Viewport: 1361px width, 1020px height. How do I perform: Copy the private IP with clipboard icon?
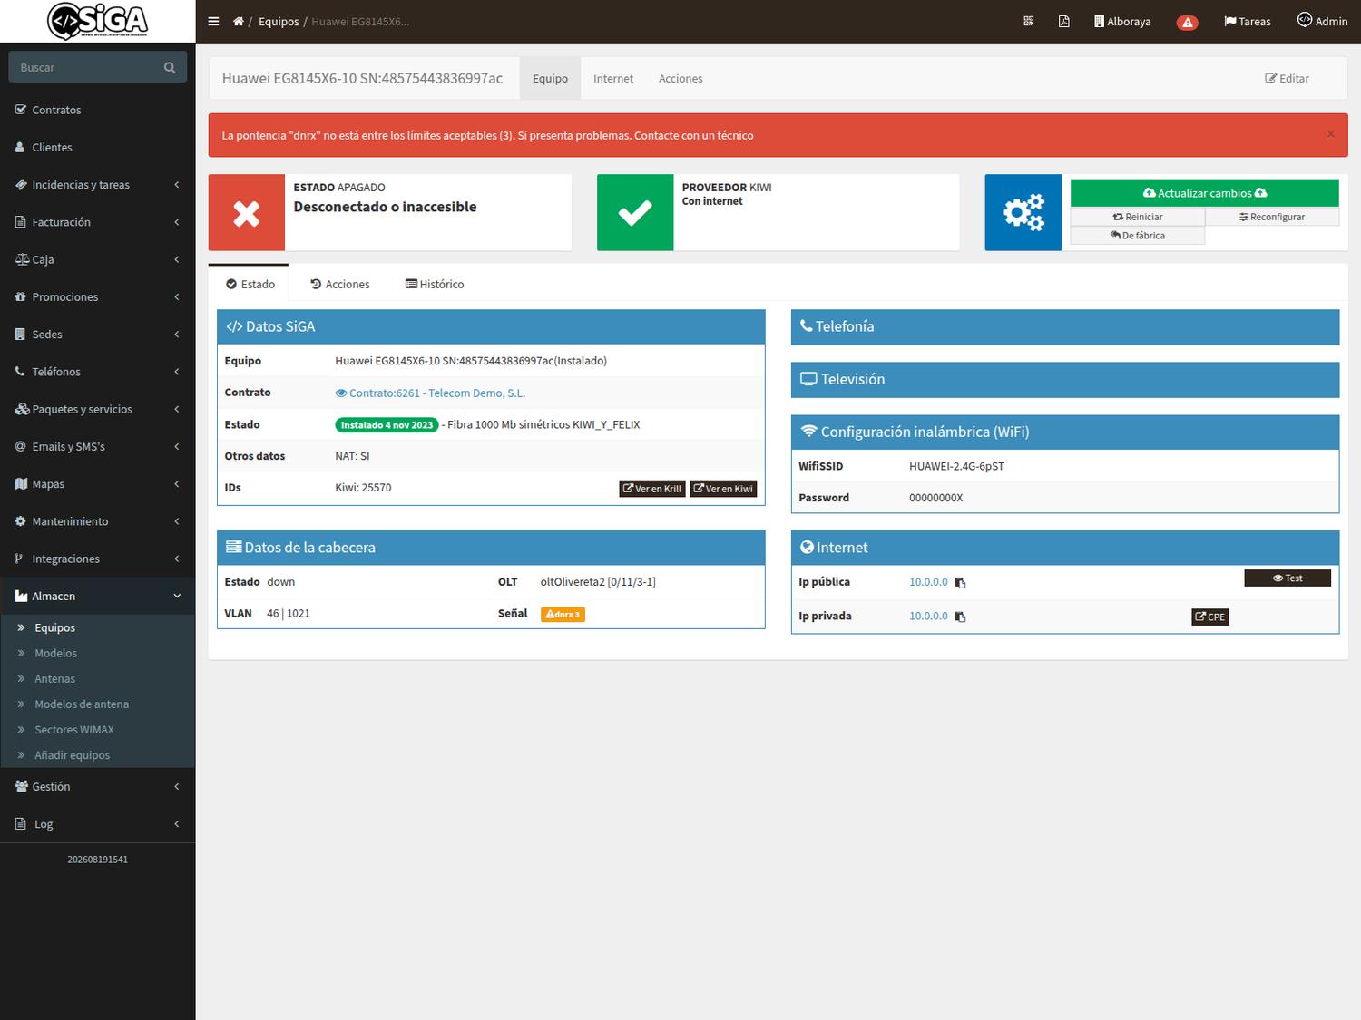[961, 617]
